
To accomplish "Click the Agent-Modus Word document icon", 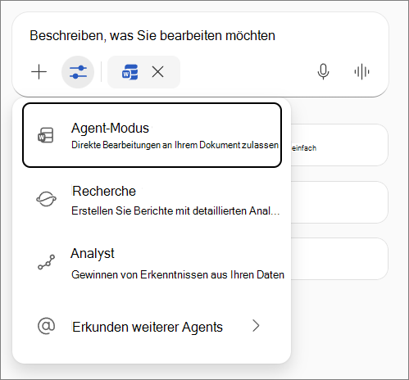I will pyautogui.click(x=46, y=135).
